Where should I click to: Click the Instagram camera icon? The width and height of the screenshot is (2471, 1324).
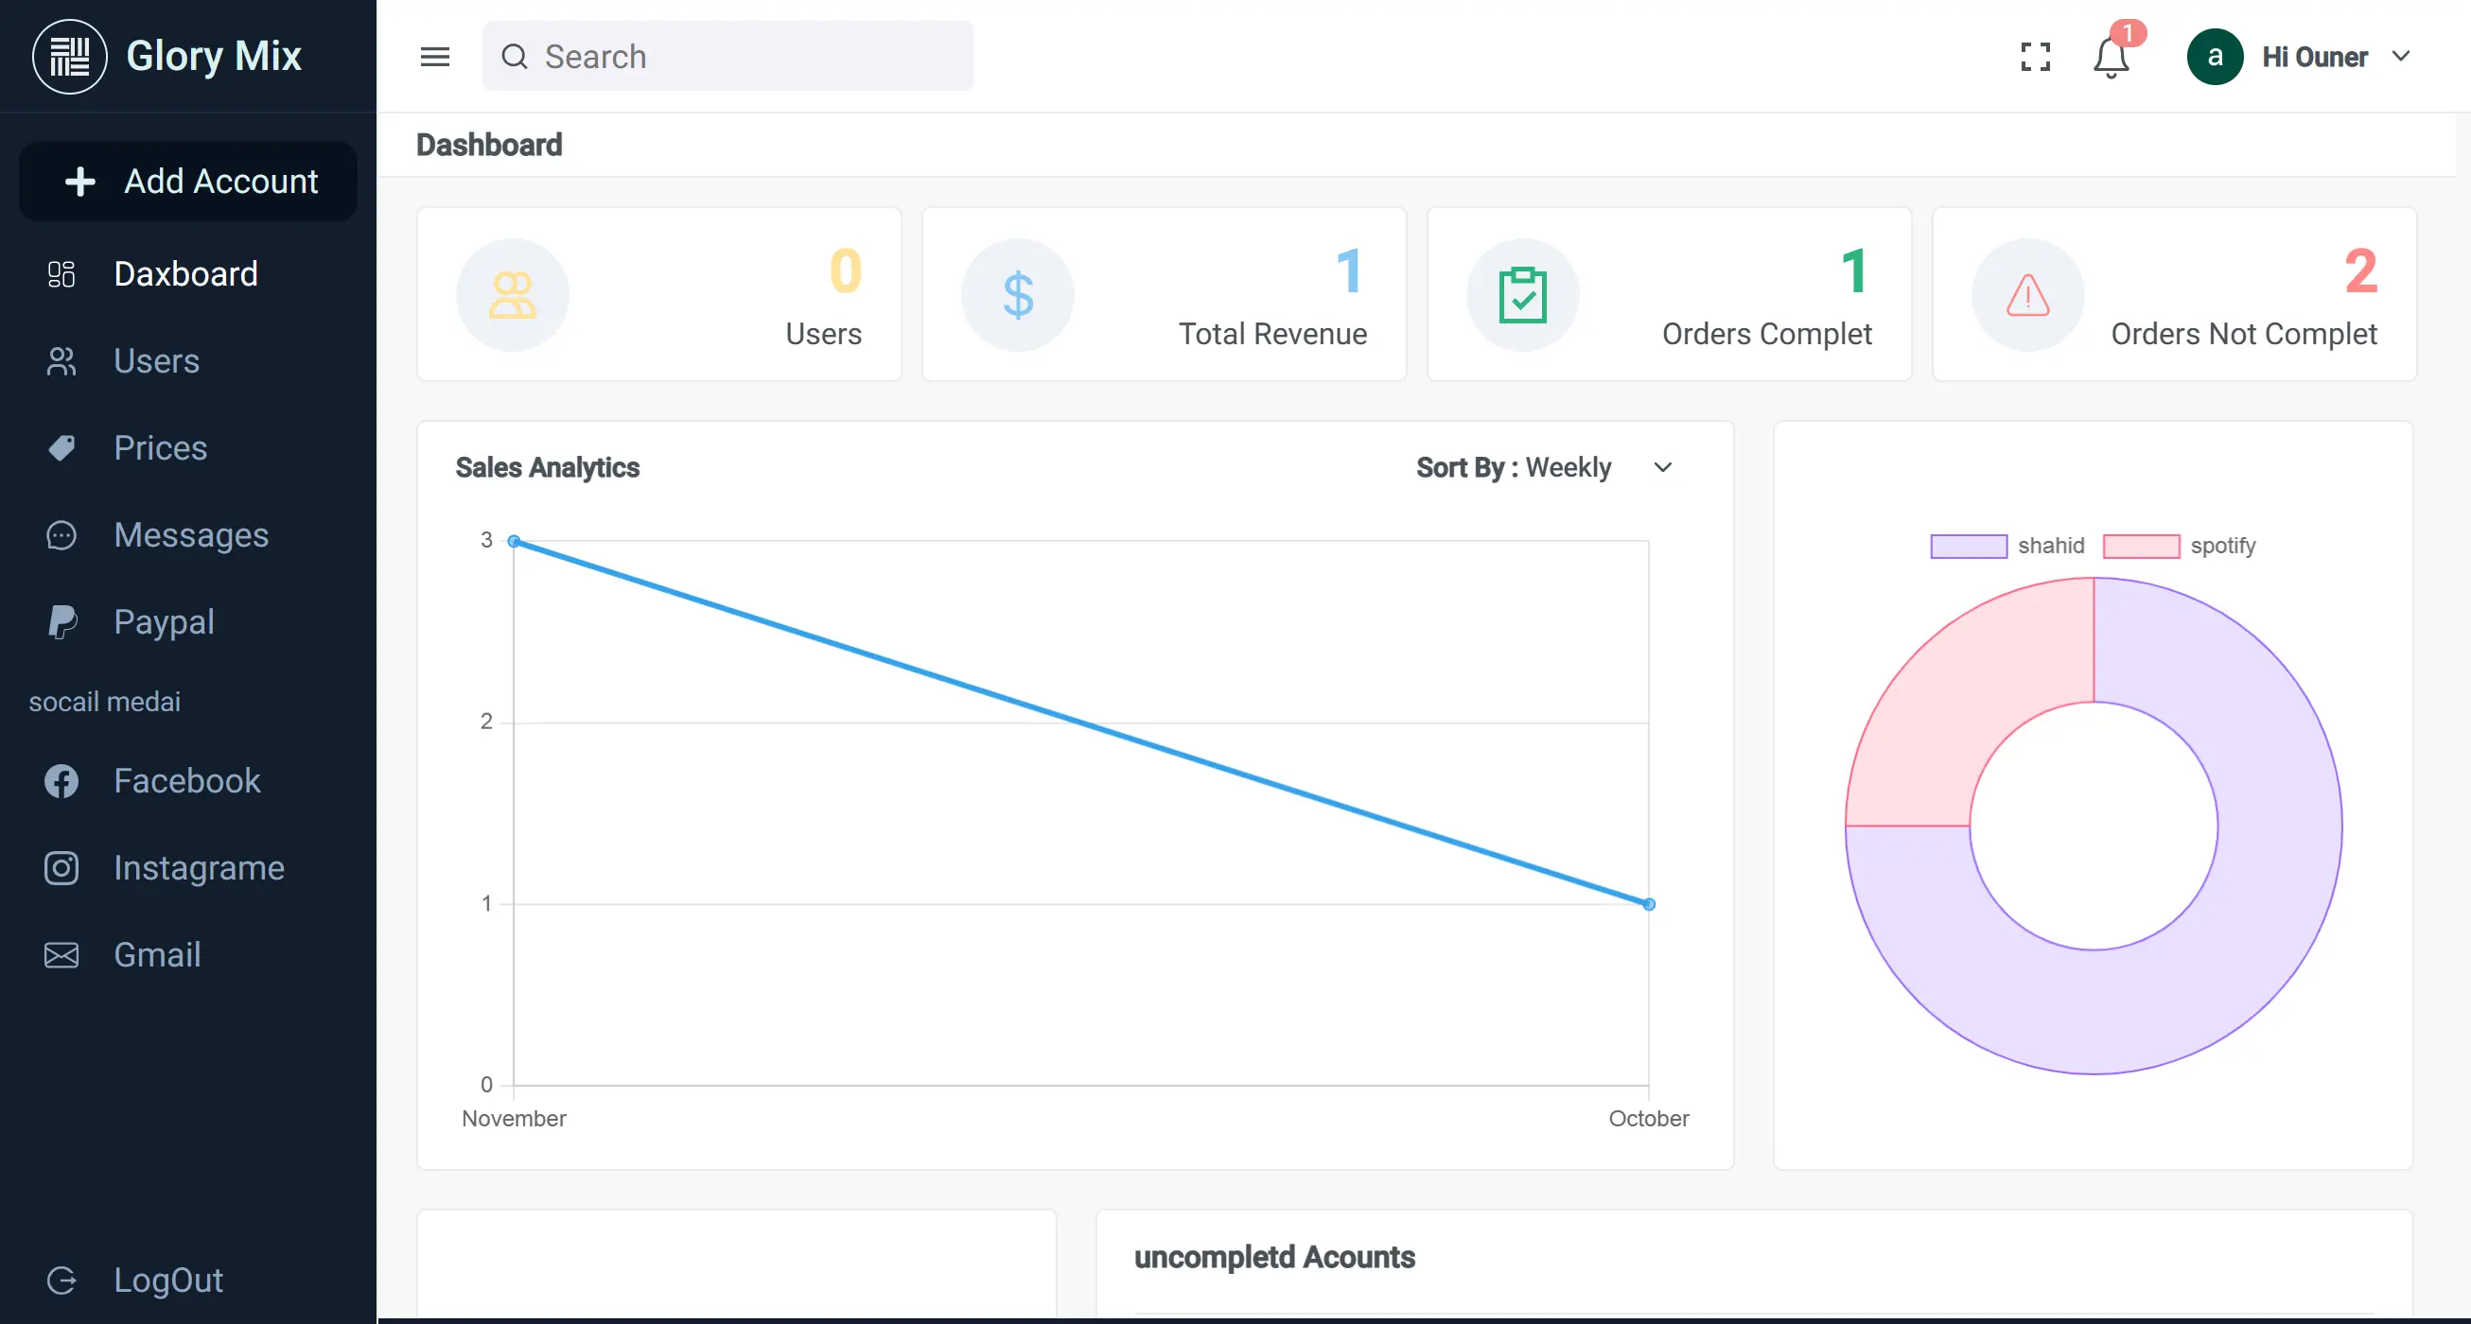pyautogui.click(x=61, y=868)
